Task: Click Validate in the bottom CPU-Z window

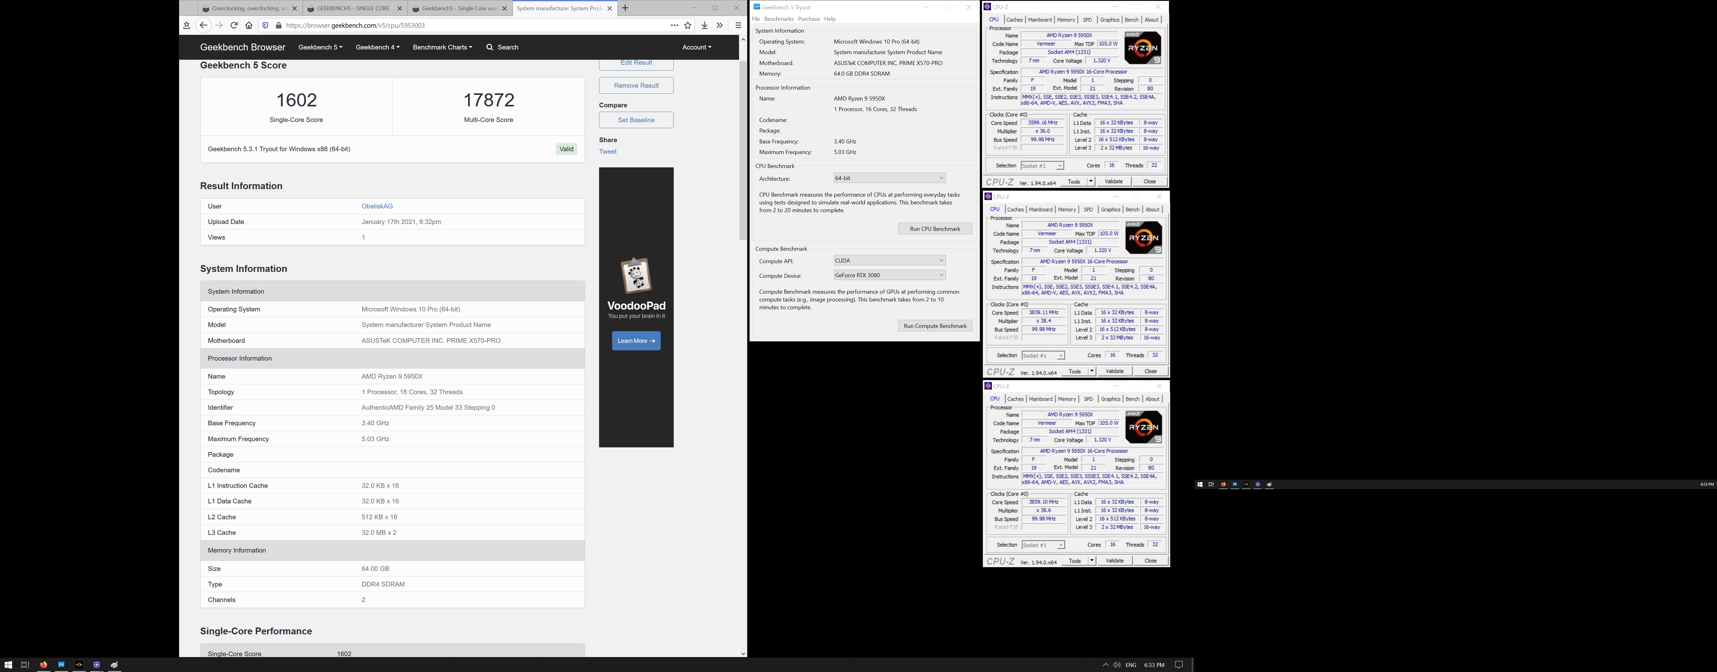Action: tap(1114, 561)
